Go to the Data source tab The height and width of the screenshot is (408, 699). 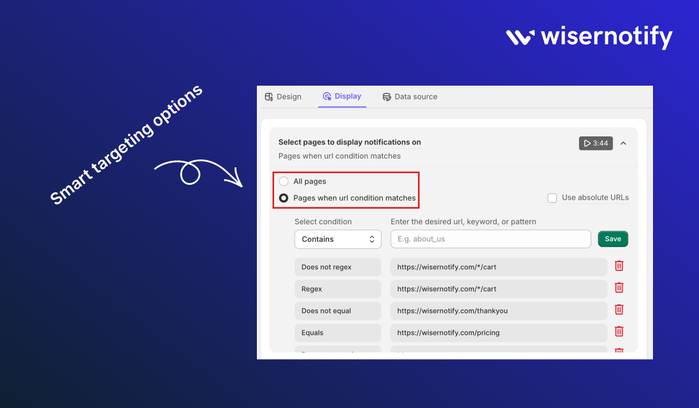click(410, 97)
